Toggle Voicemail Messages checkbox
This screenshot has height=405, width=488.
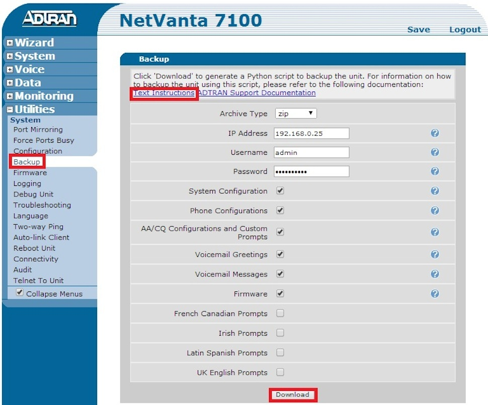tap(280, 274)
